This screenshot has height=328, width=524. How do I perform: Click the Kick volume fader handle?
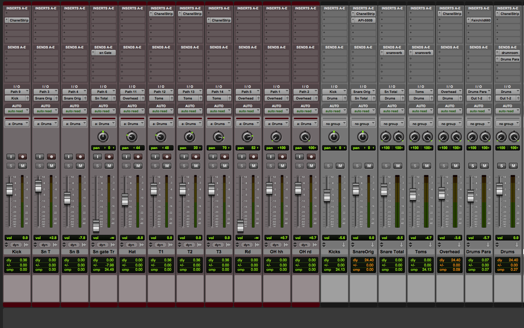pos(10,189)
